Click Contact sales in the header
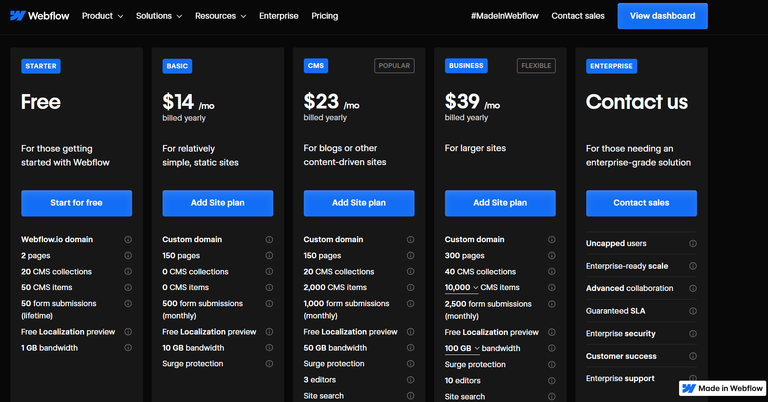This screenshot has height=402, width=768. pos(578,16)
